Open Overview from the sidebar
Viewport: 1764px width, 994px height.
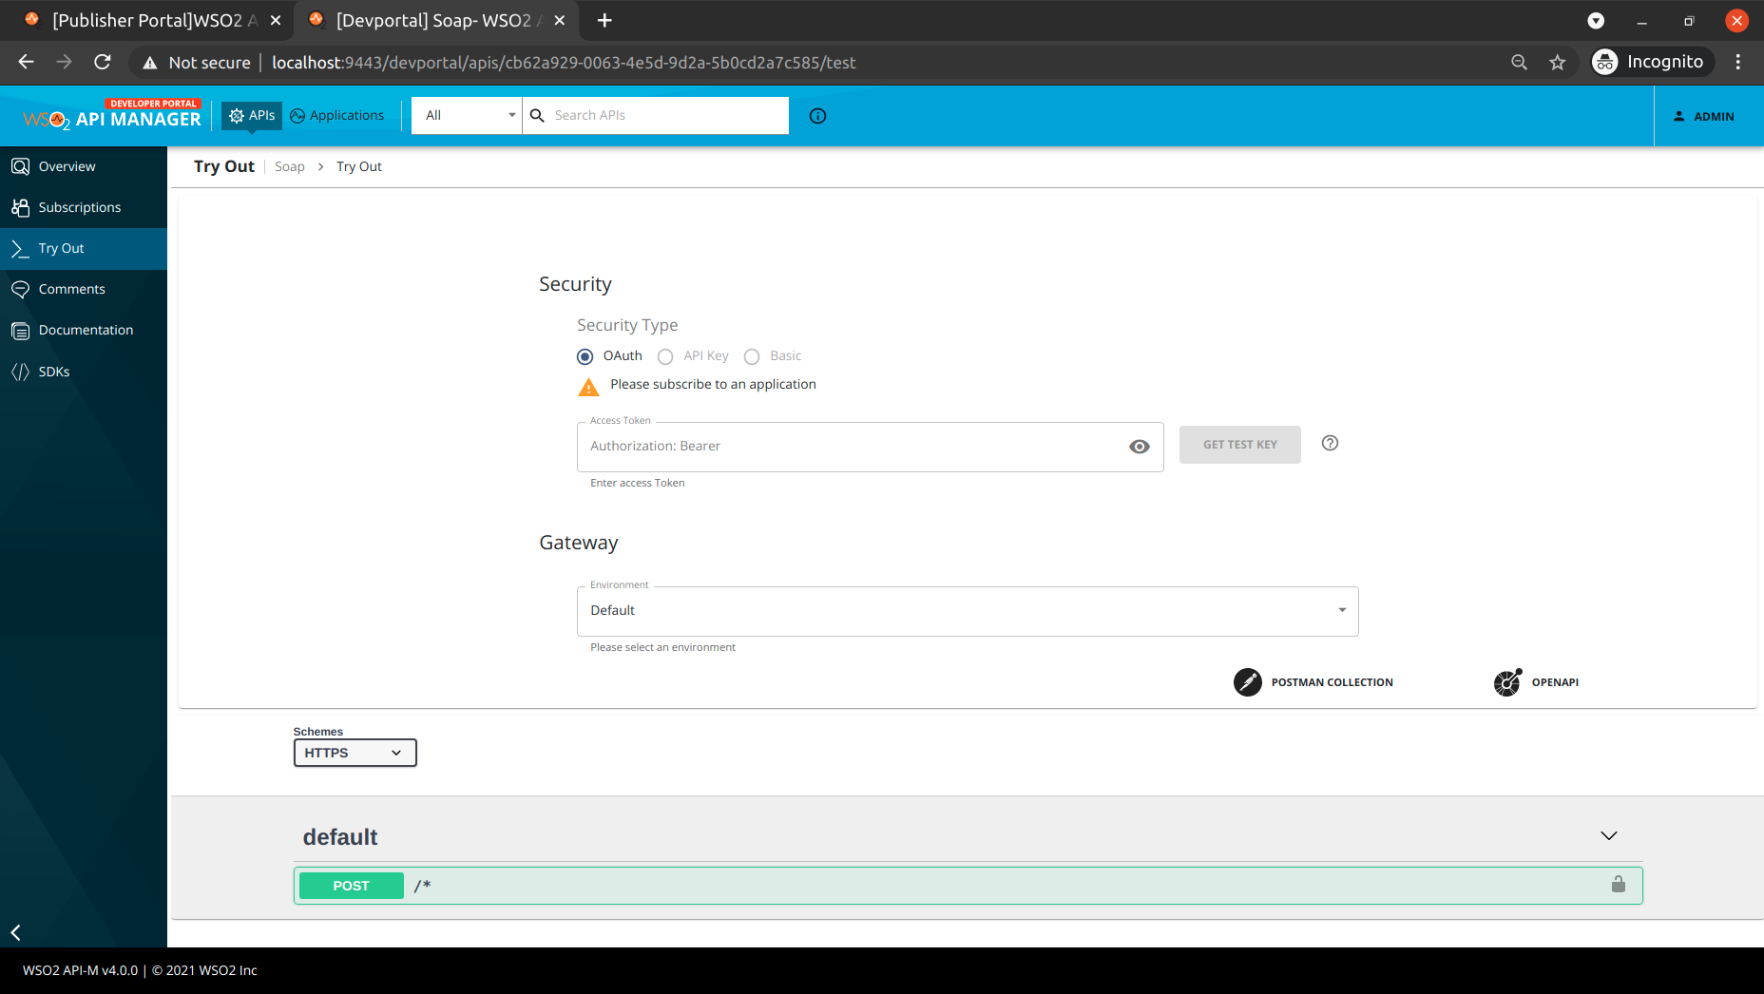point(67,165)
